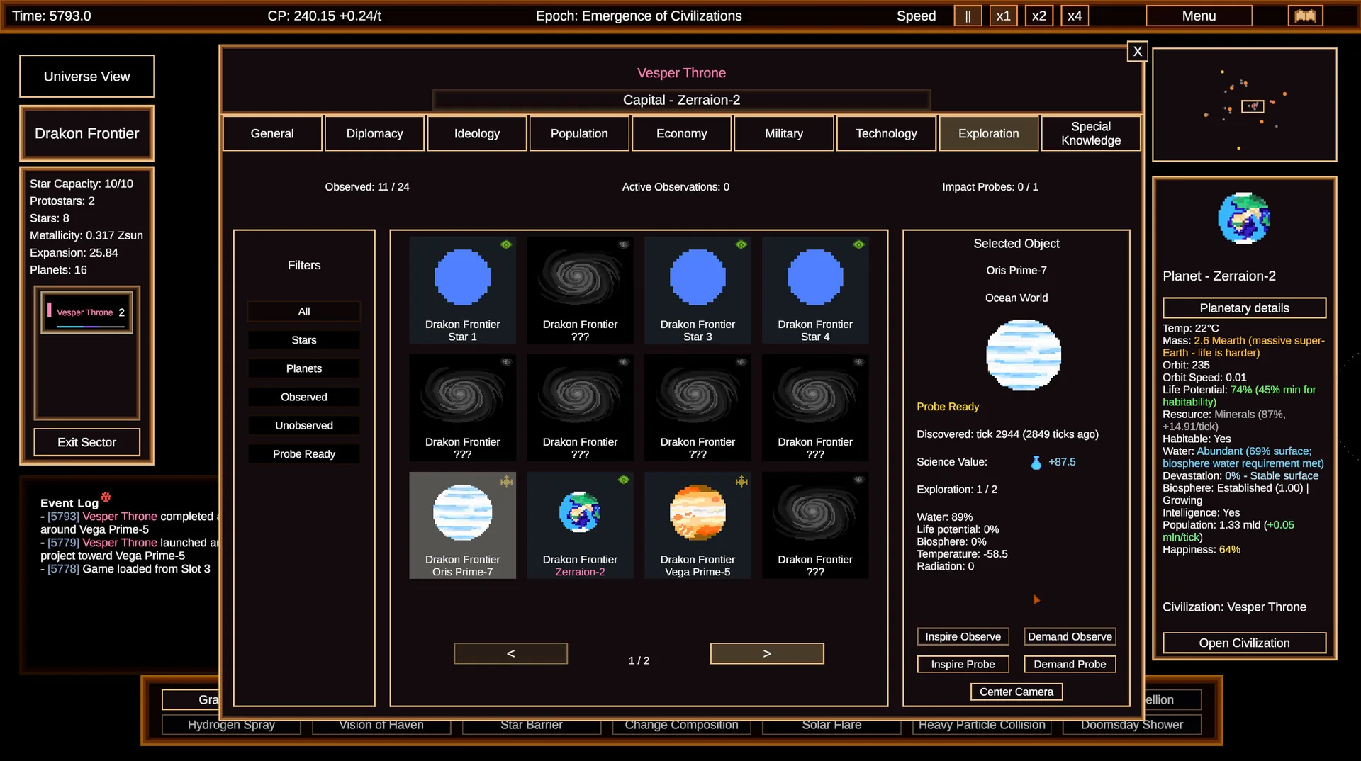Click the red icon beside Event Log
The image size is (1361, 761).
pyautogui.click(x=106, y=497)
